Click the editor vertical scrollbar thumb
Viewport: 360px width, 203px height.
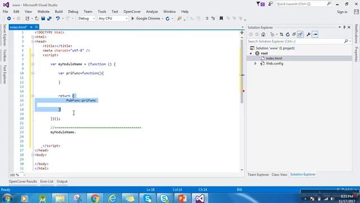242,72
